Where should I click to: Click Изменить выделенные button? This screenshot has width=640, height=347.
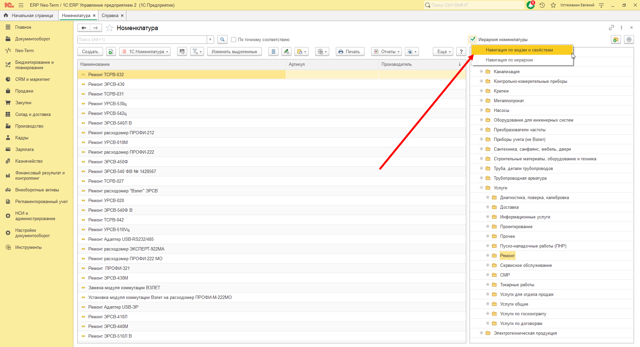(234, 51)
